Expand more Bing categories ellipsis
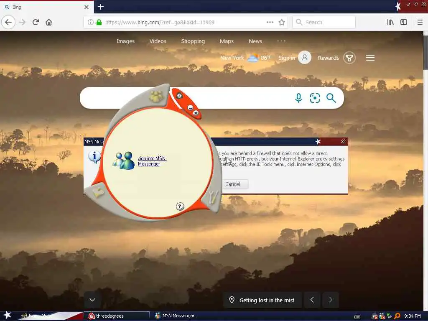The image size is (428, 321). point(281,41)
